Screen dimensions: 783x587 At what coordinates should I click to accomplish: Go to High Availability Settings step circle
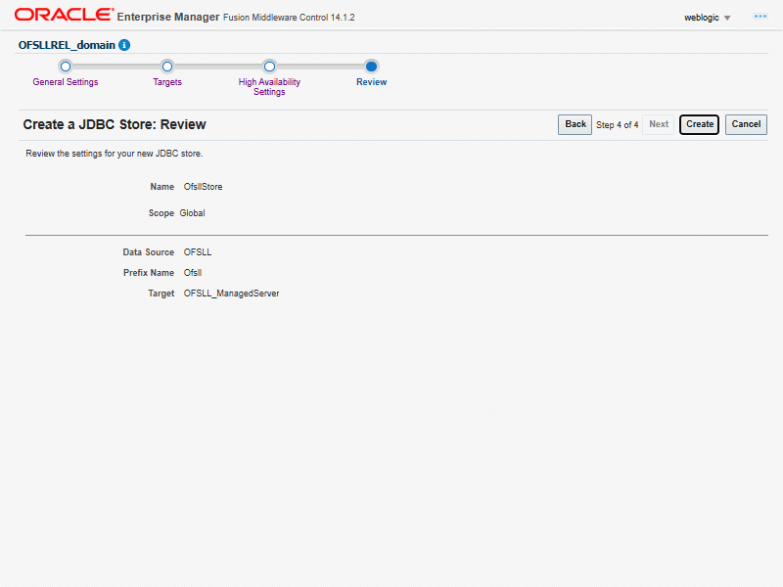point(269,67)
